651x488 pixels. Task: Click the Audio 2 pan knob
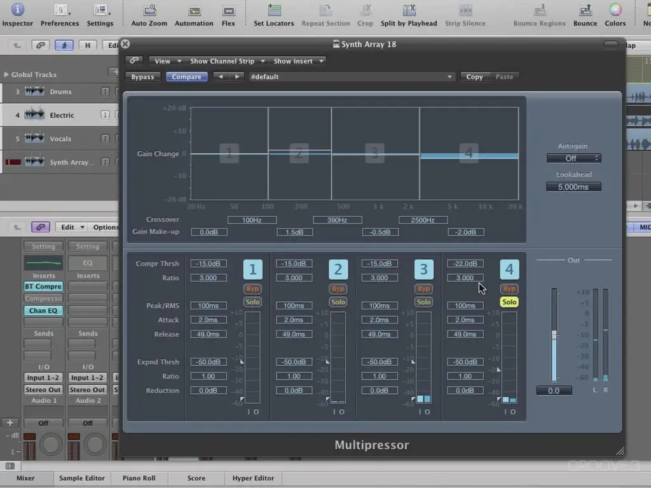[95, 444]
